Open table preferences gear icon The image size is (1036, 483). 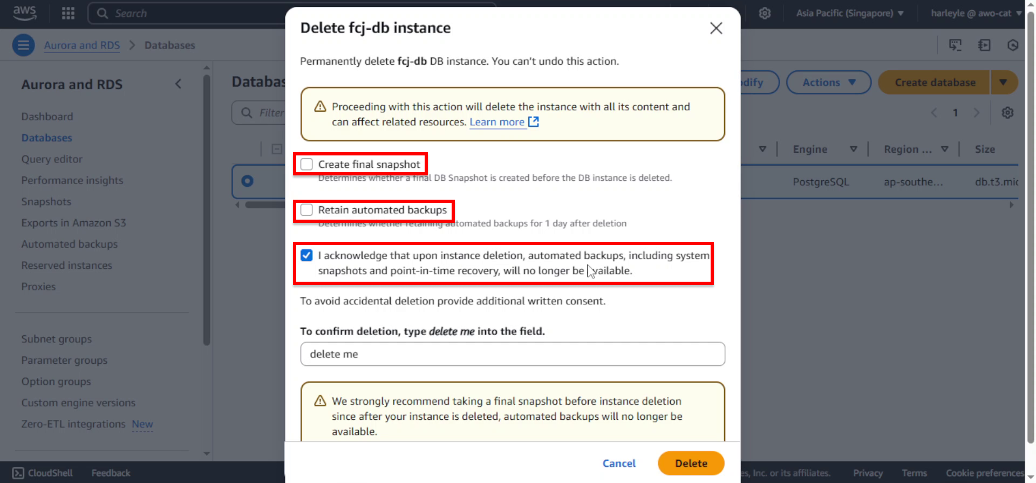[1007, 113]
